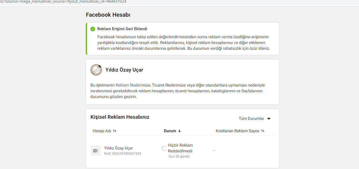Click the circle status icon beside Hiçbir Reklam

pyautogui.click(x=164, y=148)
